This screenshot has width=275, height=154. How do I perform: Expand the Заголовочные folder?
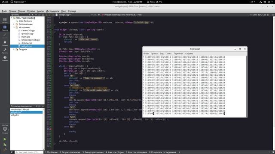click(x=14, y=24)
